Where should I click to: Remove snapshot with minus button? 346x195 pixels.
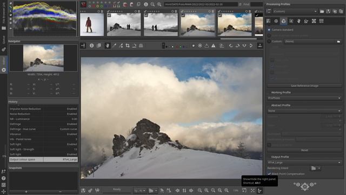coord(60,192)
